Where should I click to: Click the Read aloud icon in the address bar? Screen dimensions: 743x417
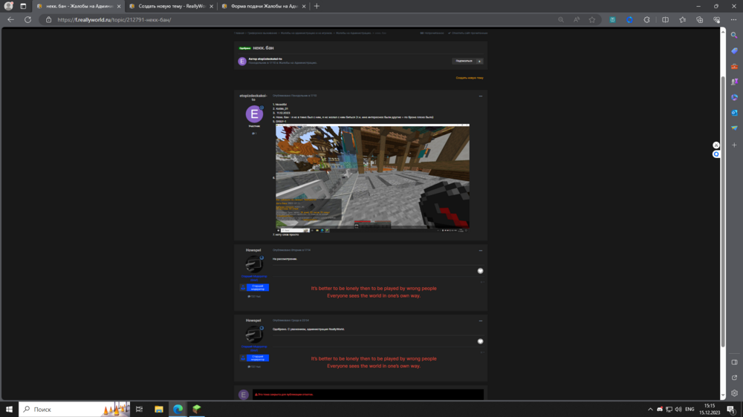tap(577, 20)
